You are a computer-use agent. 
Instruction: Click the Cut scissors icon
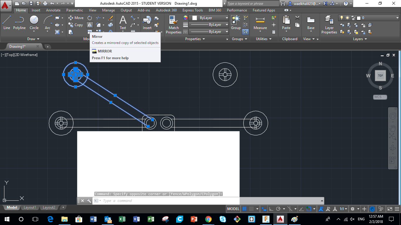(297, 18)
